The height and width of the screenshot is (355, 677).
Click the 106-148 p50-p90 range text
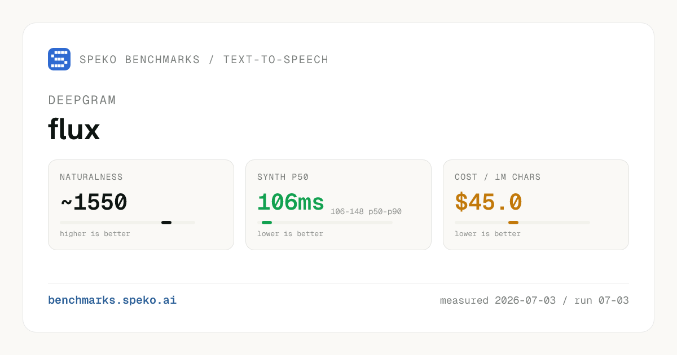366,212
